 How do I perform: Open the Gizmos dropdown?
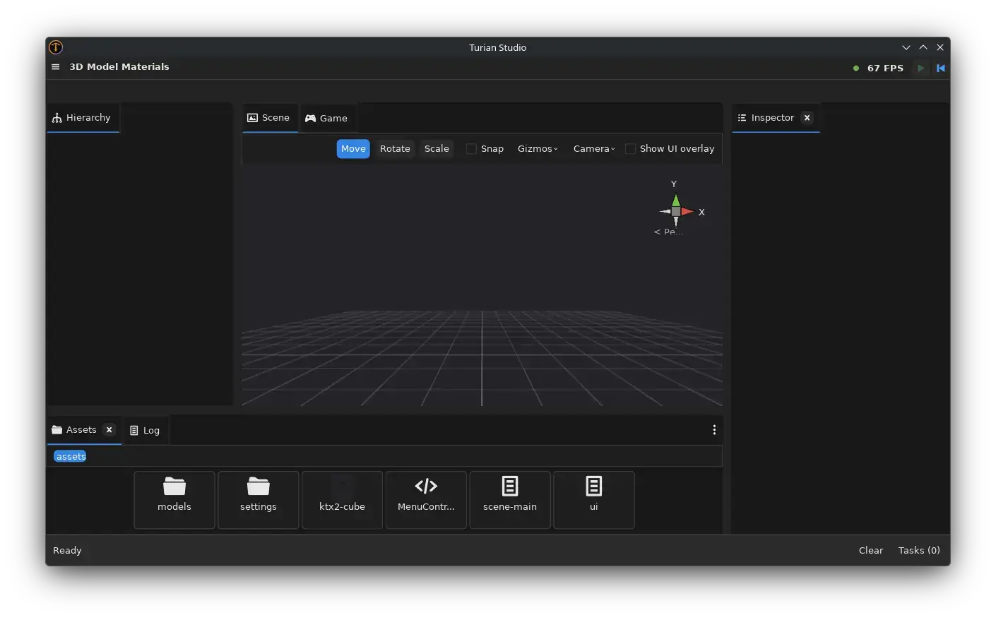coord(538,149)
